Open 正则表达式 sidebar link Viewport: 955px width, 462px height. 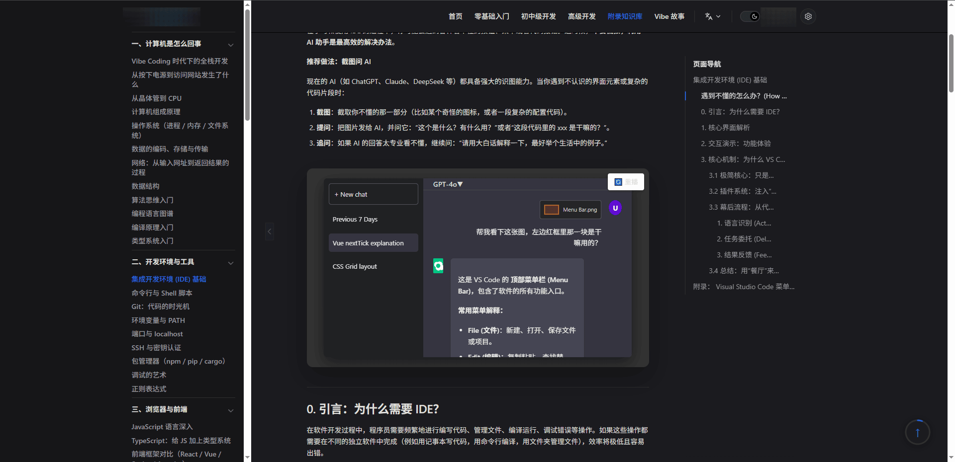tap(149, 389)
